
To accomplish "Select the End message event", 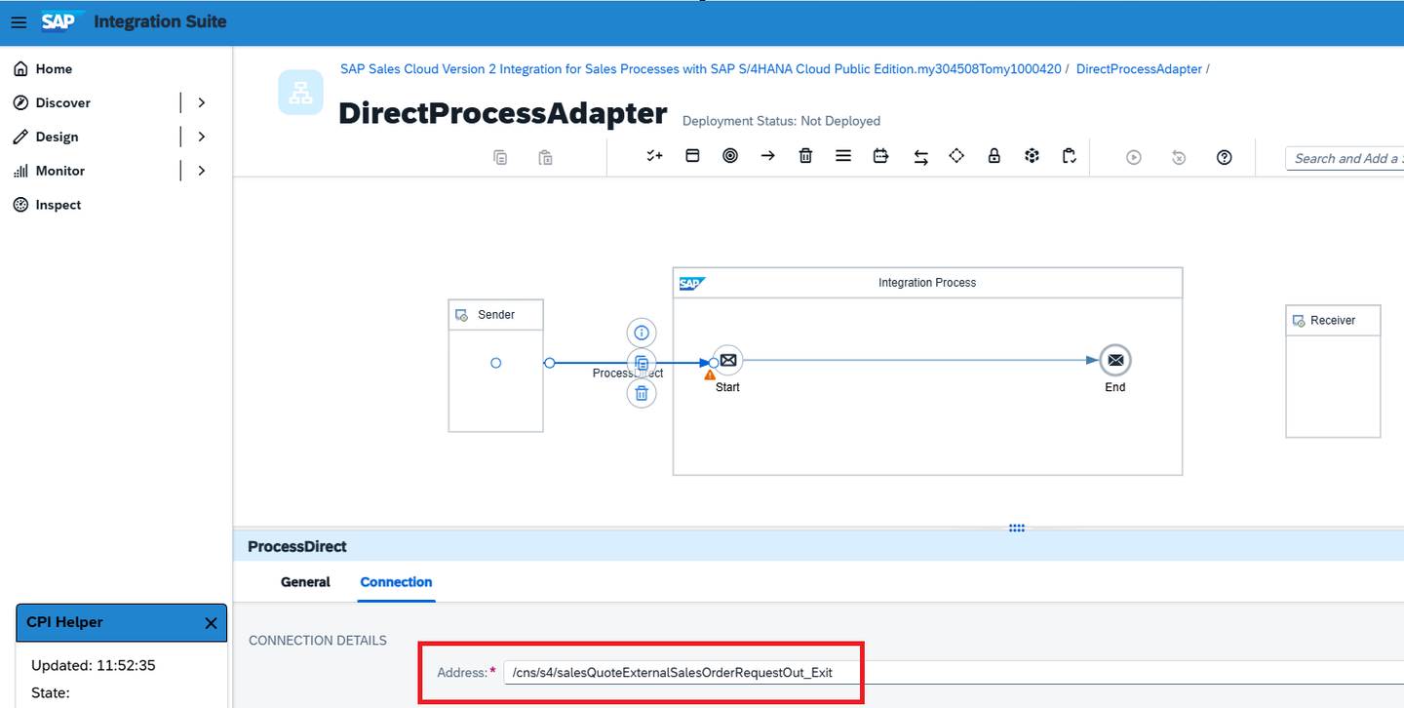I will pos(1115,360).
